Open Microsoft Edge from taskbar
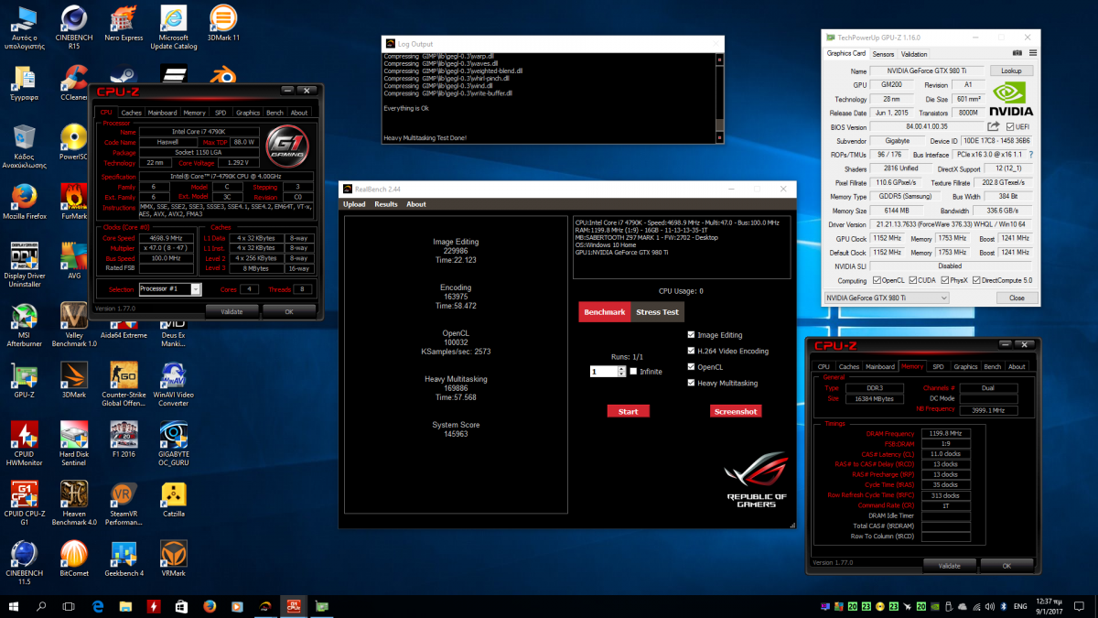 [x=98, y=606]
